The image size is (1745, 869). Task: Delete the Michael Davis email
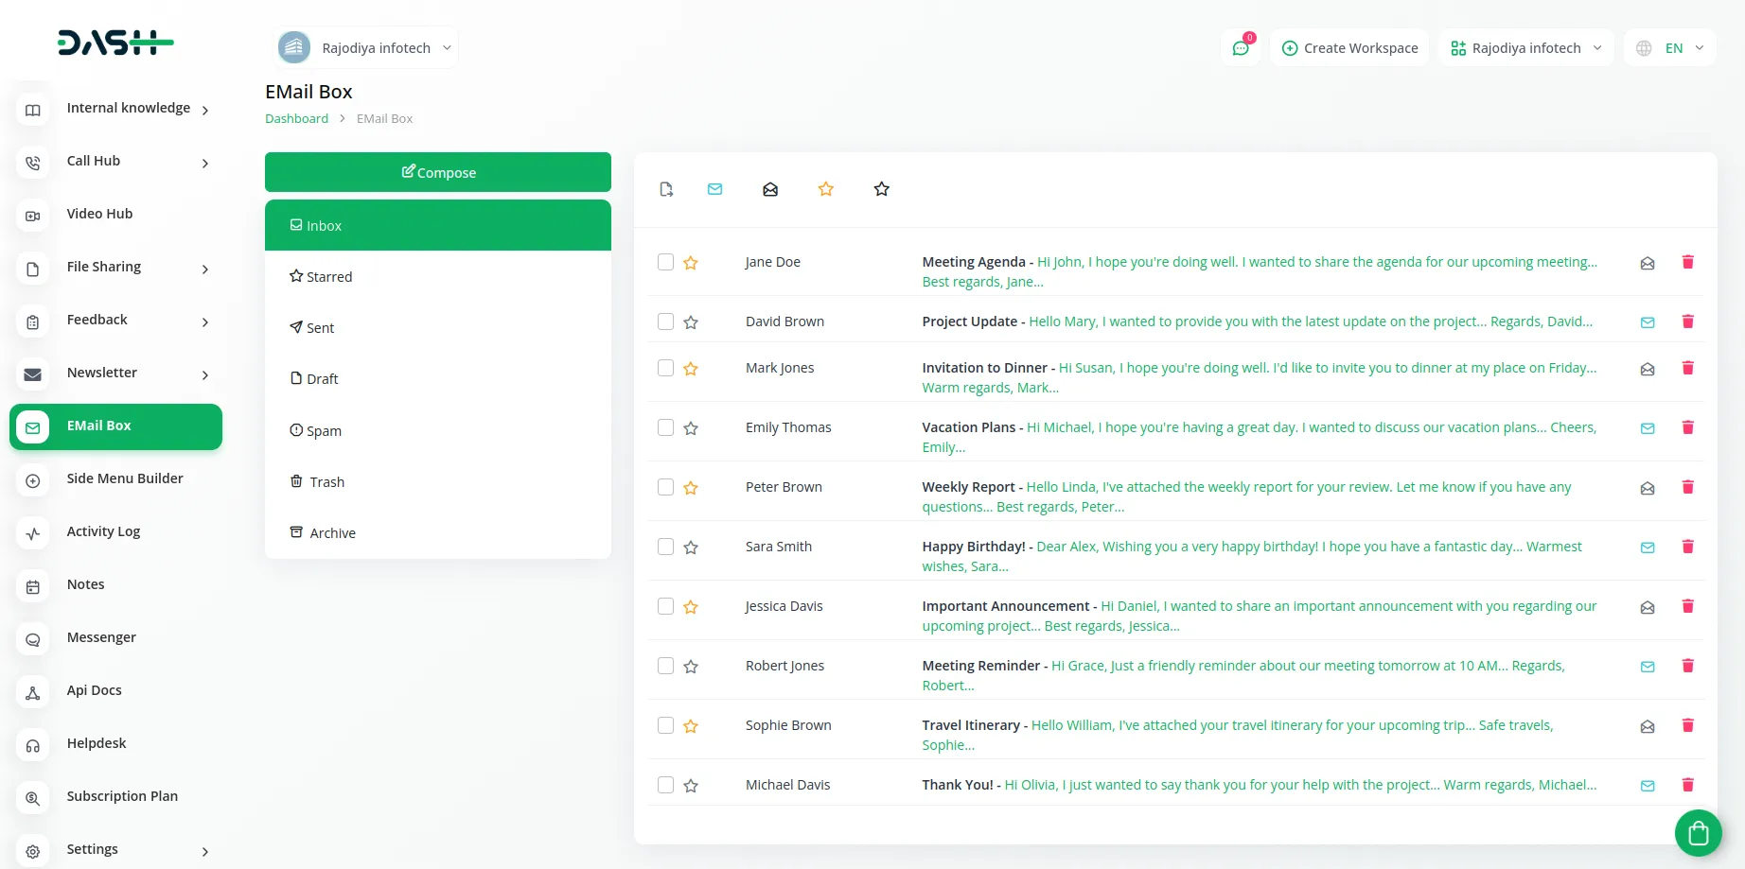[1687, 785]
